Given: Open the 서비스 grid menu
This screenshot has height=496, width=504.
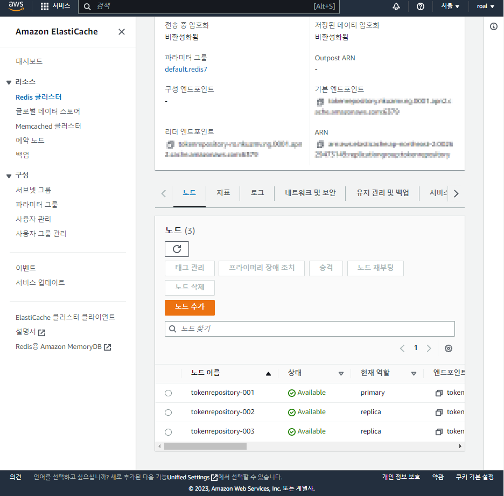Looking at the screenshot, I should point(55,6).
